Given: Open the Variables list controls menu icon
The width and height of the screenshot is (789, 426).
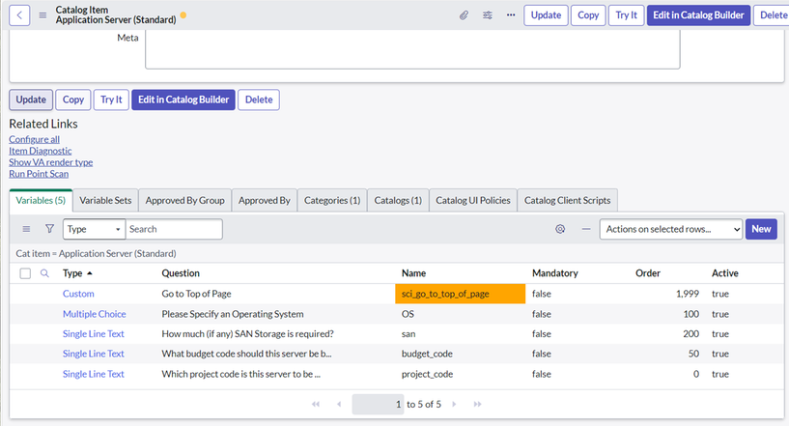Looking at the screenshot, I should click(26, 229).
